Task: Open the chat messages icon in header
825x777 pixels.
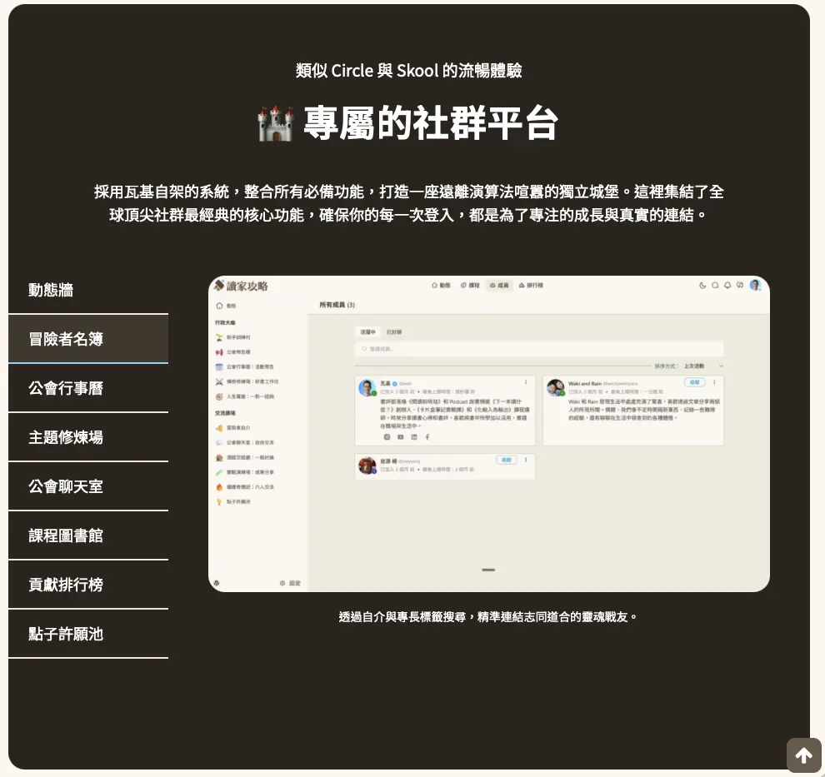Action: point(740,285)
